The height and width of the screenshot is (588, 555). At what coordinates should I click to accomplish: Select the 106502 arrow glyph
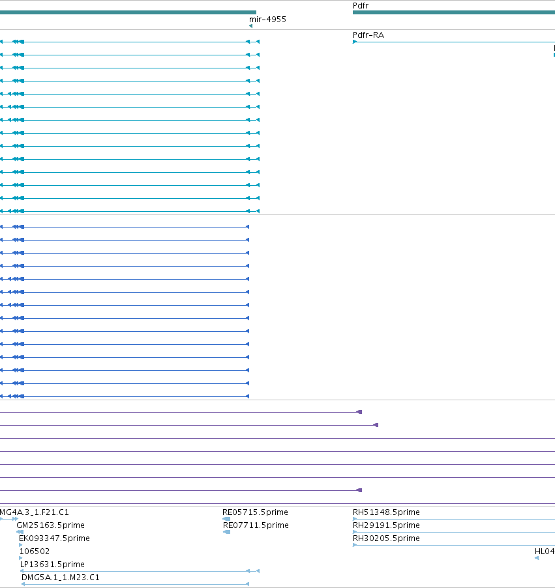(x=21, y=558)
